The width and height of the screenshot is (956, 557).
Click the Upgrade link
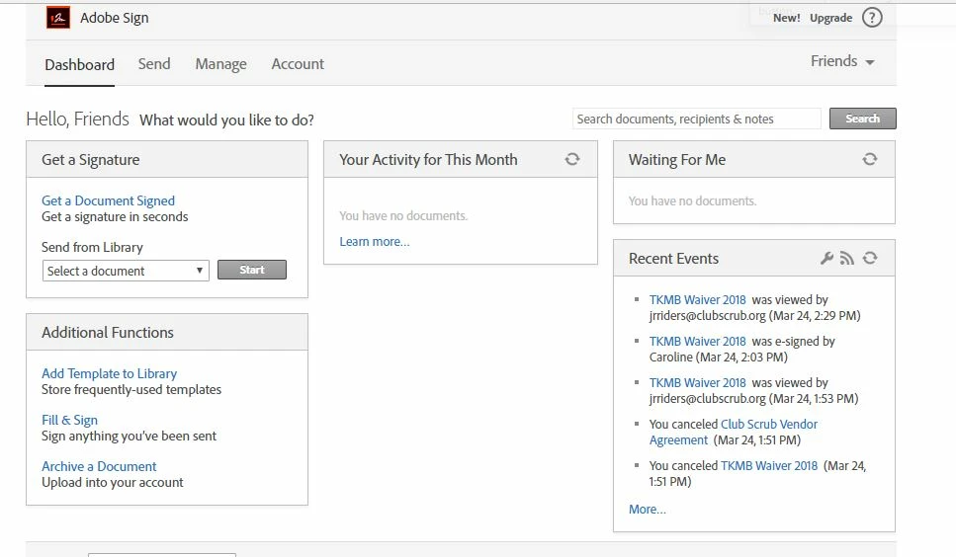point(831,18)
